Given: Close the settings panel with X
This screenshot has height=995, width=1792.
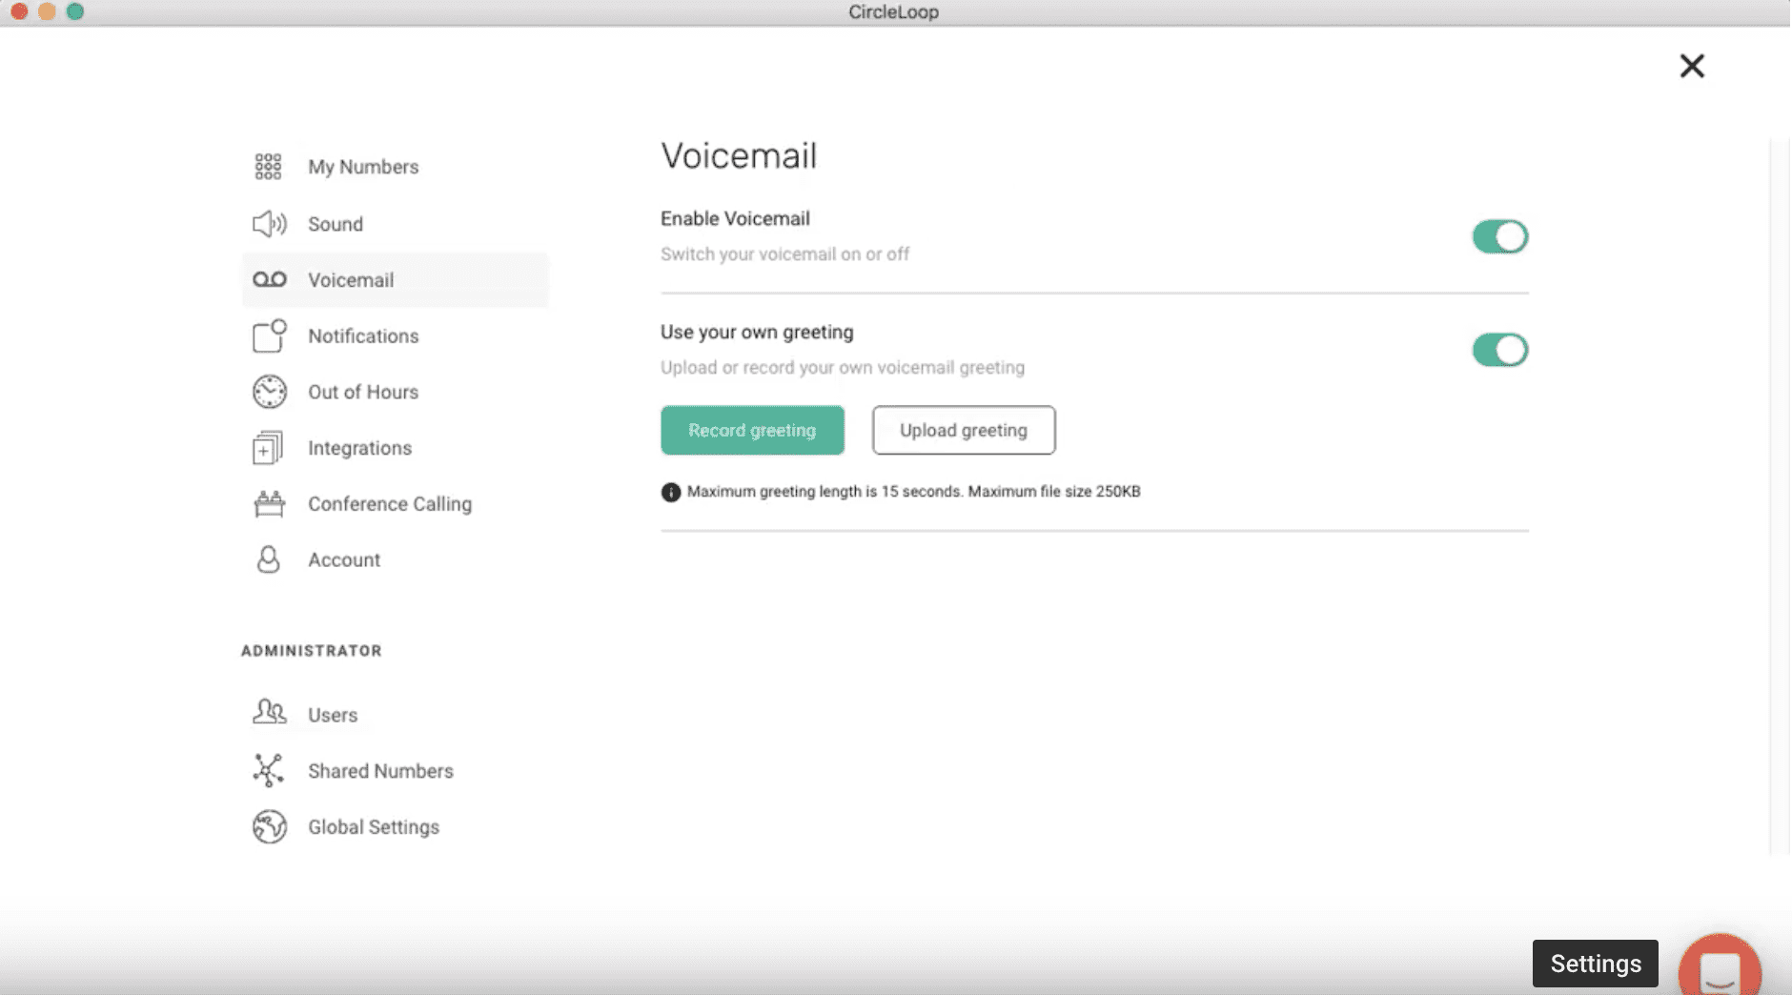Looking at the screenshot, I should click(x=1692, y=66).
